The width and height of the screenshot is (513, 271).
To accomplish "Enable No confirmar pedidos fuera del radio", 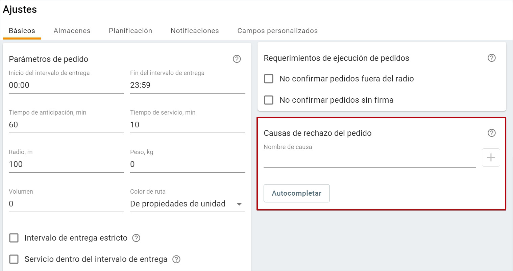I will 269,79.
